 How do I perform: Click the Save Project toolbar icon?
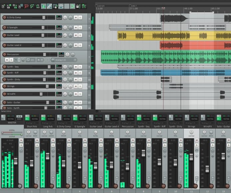tap(15, 6)
